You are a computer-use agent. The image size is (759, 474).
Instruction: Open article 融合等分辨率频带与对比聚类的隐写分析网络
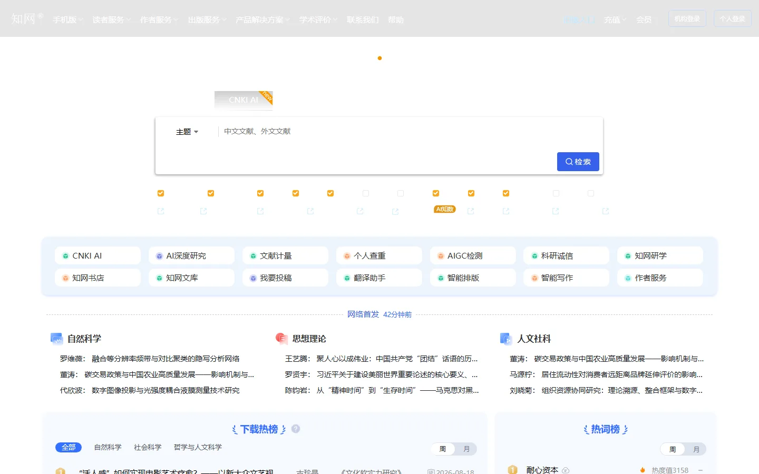pos(166,359)
